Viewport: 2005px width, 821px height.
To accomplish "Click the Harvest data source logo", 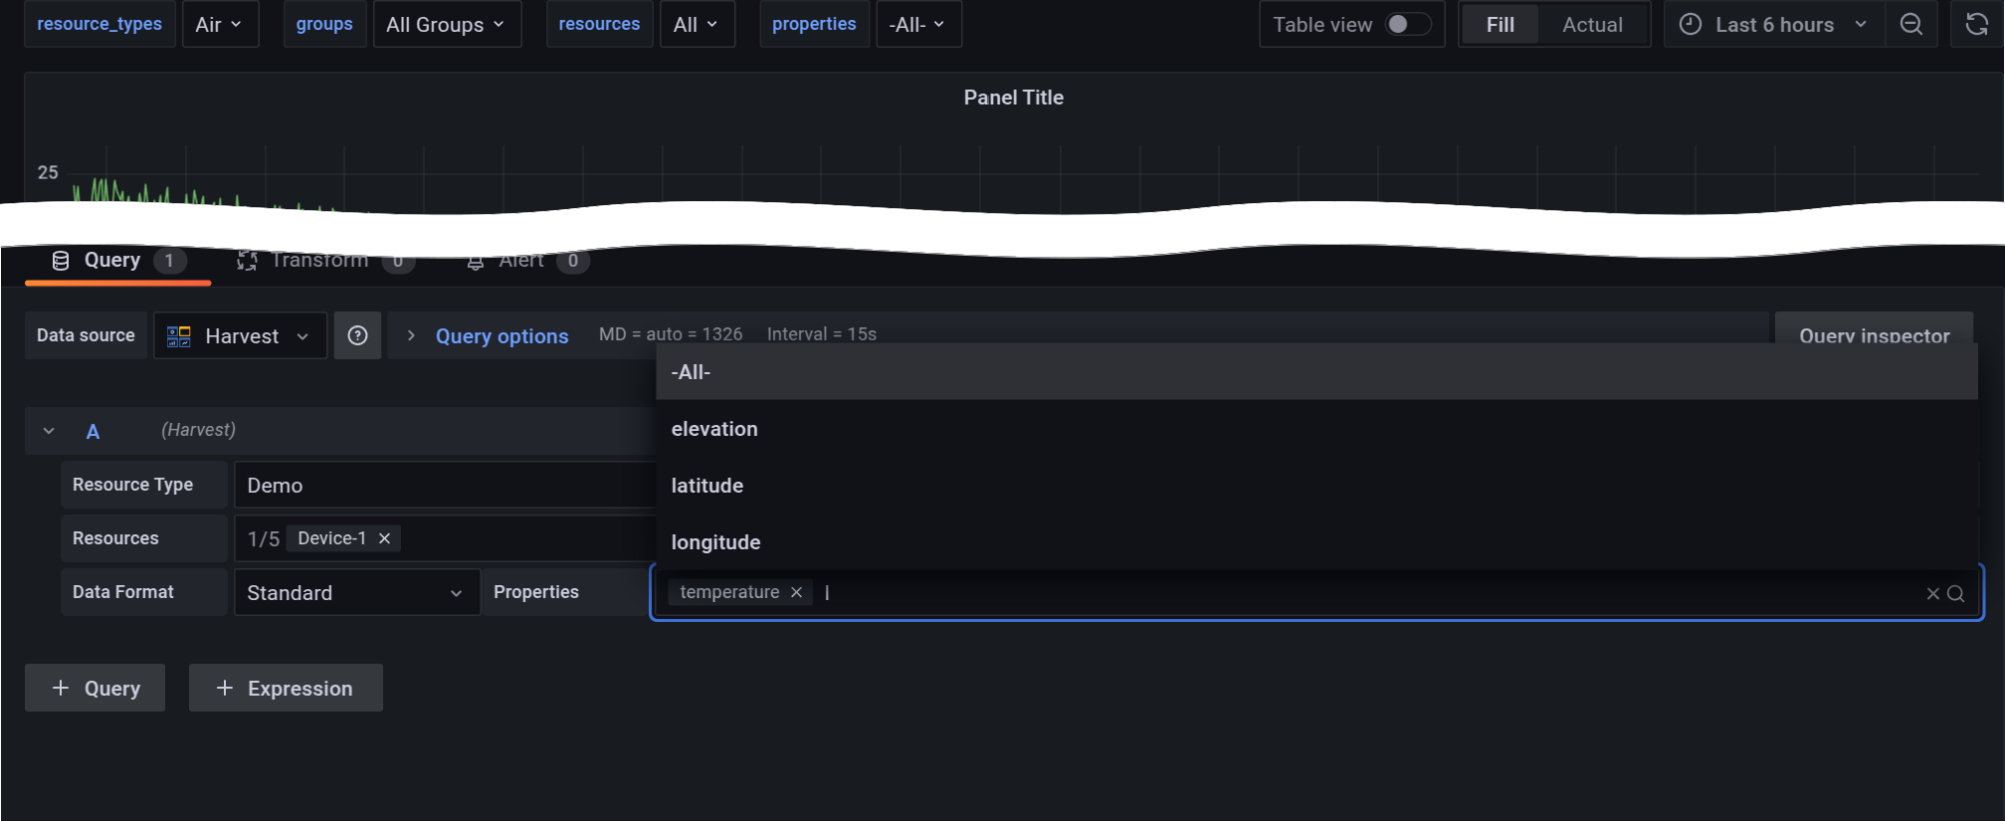I will click(177, 335).
